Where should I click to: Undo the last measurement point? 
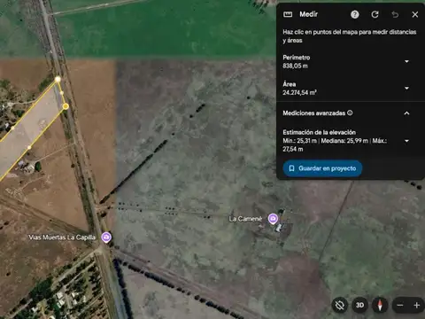395,14
